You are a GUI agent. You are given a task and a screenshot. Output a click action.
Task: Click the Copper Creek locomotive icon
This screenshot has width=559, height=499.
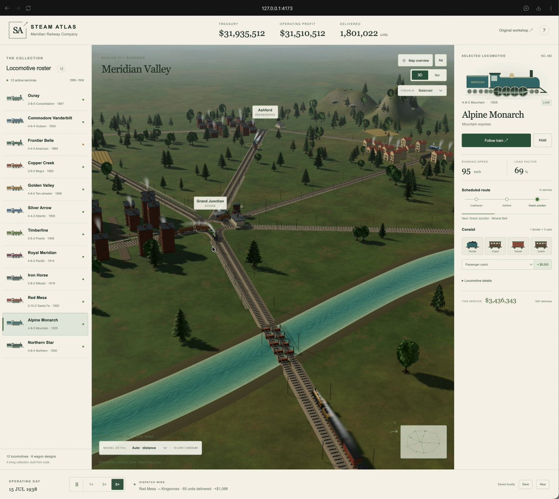[15, 165]
